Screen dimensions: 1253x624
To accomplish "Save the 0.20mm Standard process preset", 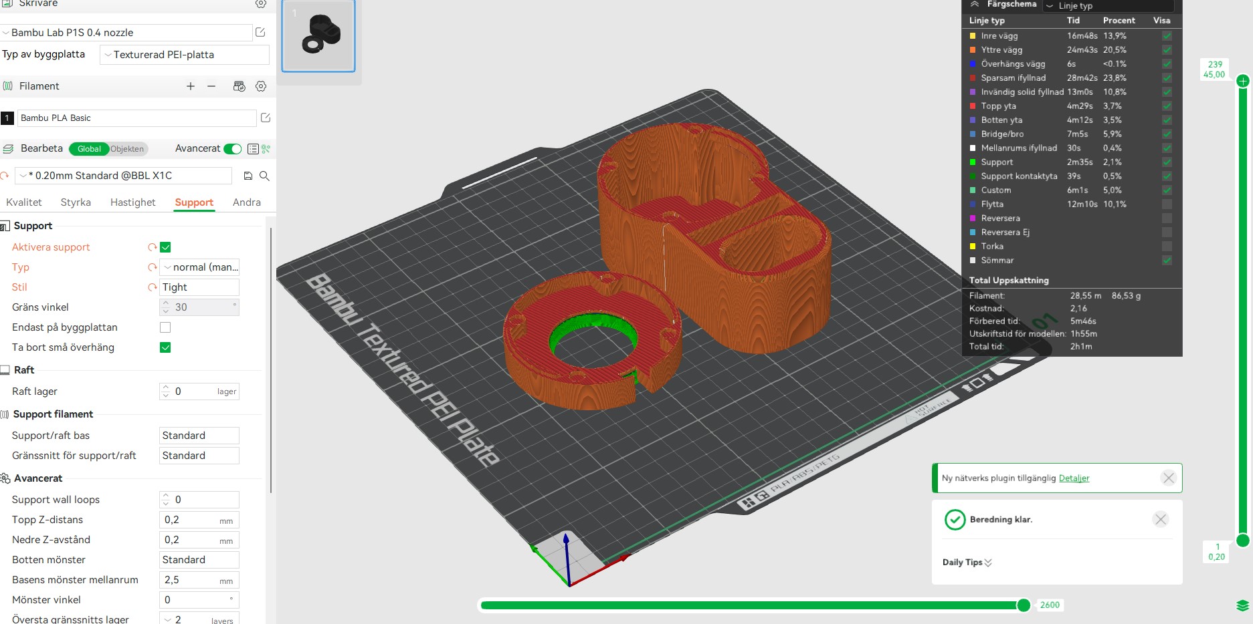I will pos(248,176).
